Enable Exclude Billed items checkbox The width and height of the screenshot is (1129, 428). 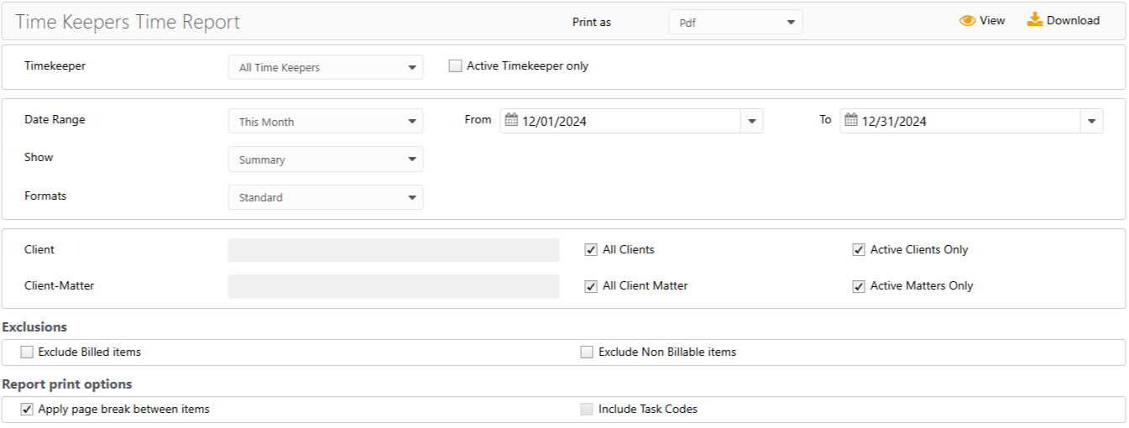(x=27, y=352)
